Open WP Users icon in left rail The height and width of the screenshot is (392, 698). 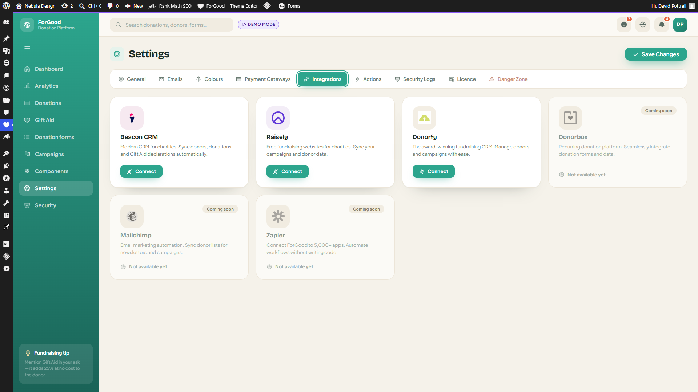point(6,191)
